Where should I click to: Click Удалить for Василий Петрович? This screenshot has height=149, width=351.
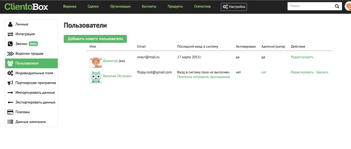[322, 72]
